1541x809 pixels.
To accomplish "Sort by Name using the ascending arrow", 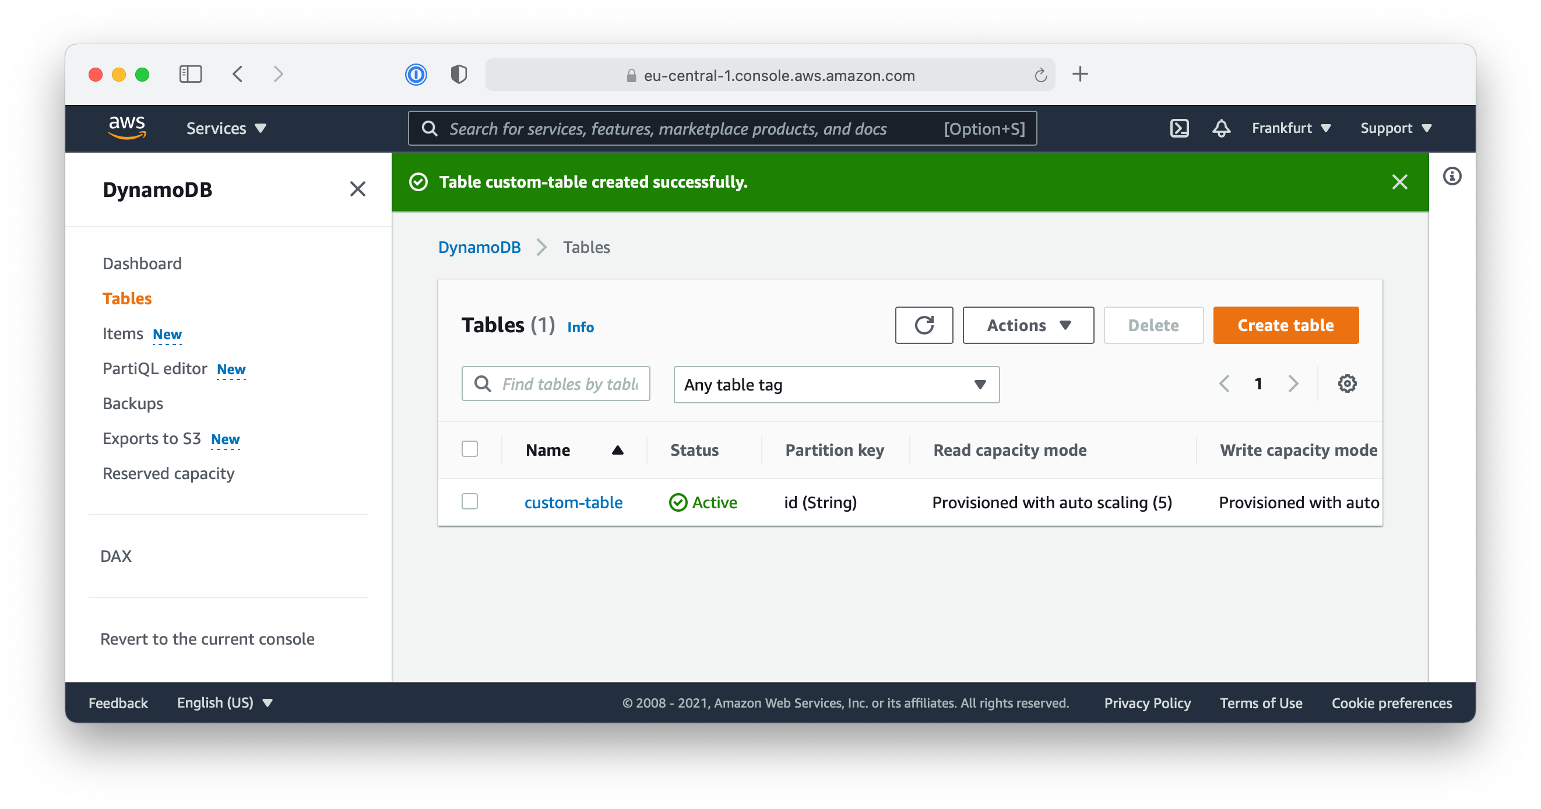I will tap(617, 450).
